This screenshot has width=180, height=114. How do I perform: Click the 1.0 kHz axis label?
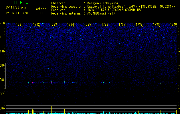point(2,51)
